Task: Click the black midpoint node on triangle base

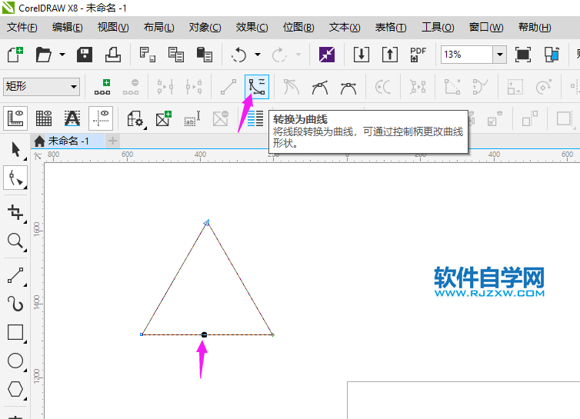Action: tap(204, 334)
